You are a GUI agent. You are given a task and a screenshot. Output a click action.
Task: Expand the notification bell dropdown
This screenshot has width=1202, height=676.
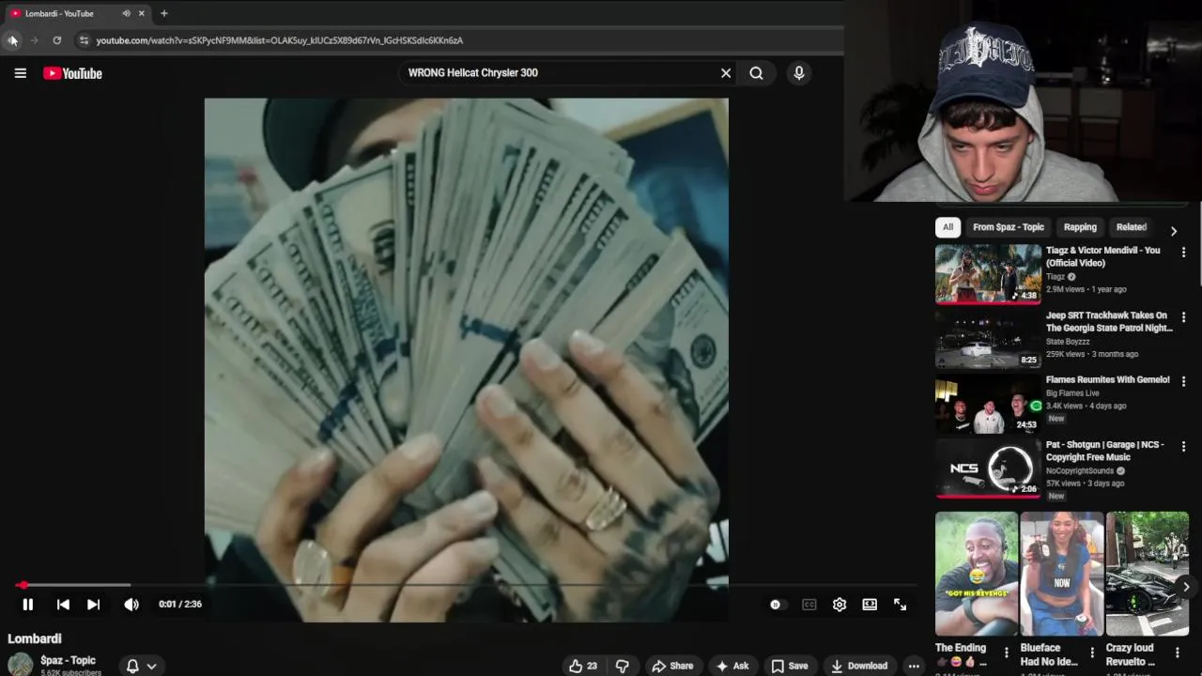coord(141,666)
